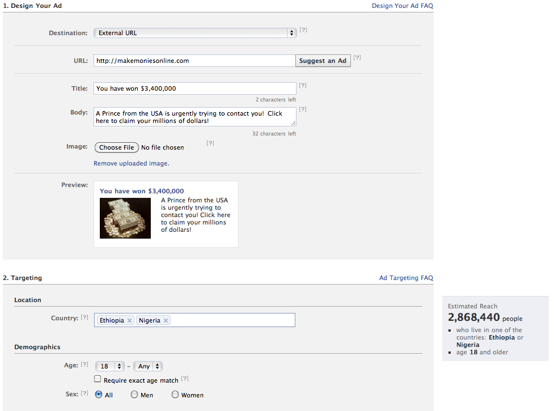559x411 pixels.
Task: Click the 'No file chosen' text
Action: point(163,147)
